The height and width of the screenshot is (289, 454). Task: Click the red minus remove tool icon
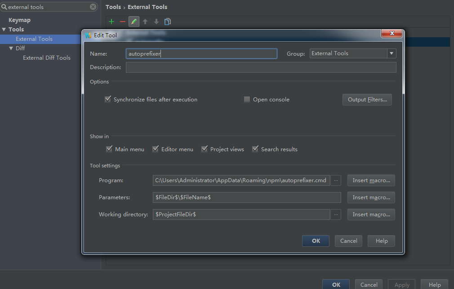pyautogui.click(x=122, y=22)
